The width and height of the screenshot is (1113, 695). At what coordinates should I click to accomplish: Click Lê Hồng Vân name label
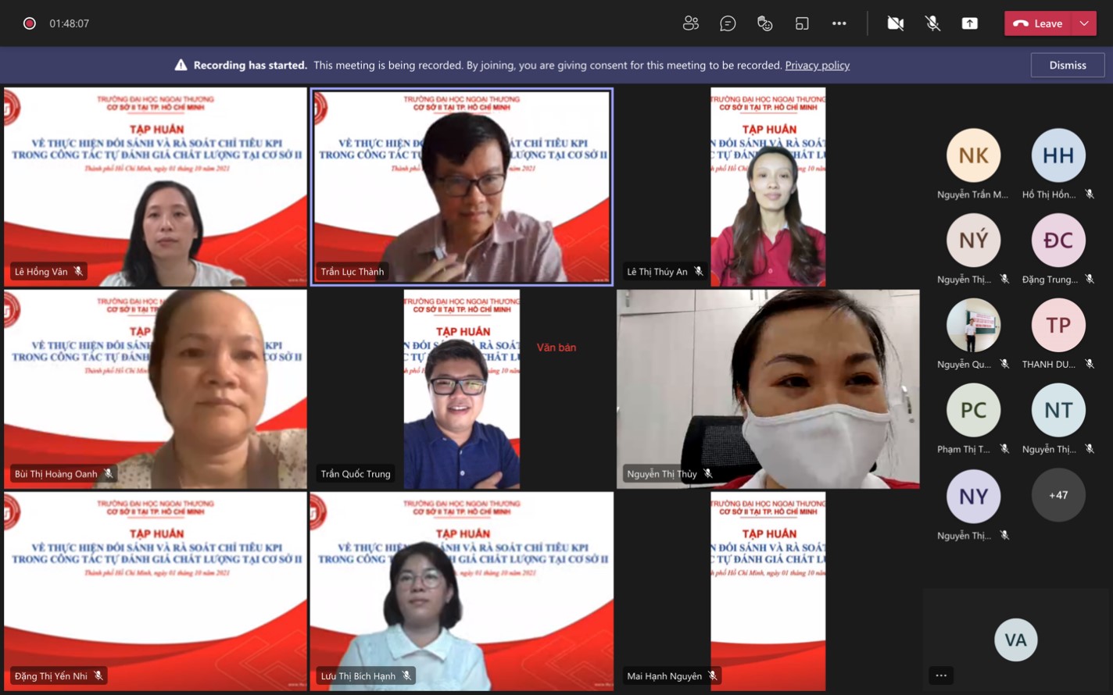tap(41, 272)
